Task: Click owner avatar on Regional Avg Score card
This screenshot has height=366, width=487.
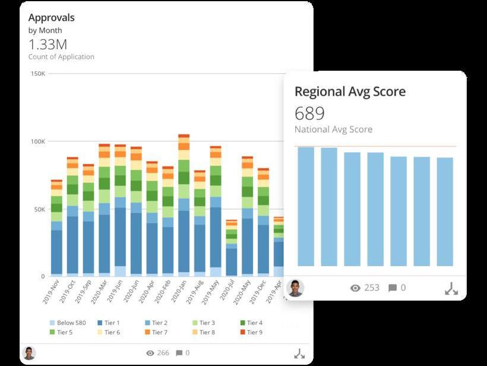Action: [x=295, y=288]
